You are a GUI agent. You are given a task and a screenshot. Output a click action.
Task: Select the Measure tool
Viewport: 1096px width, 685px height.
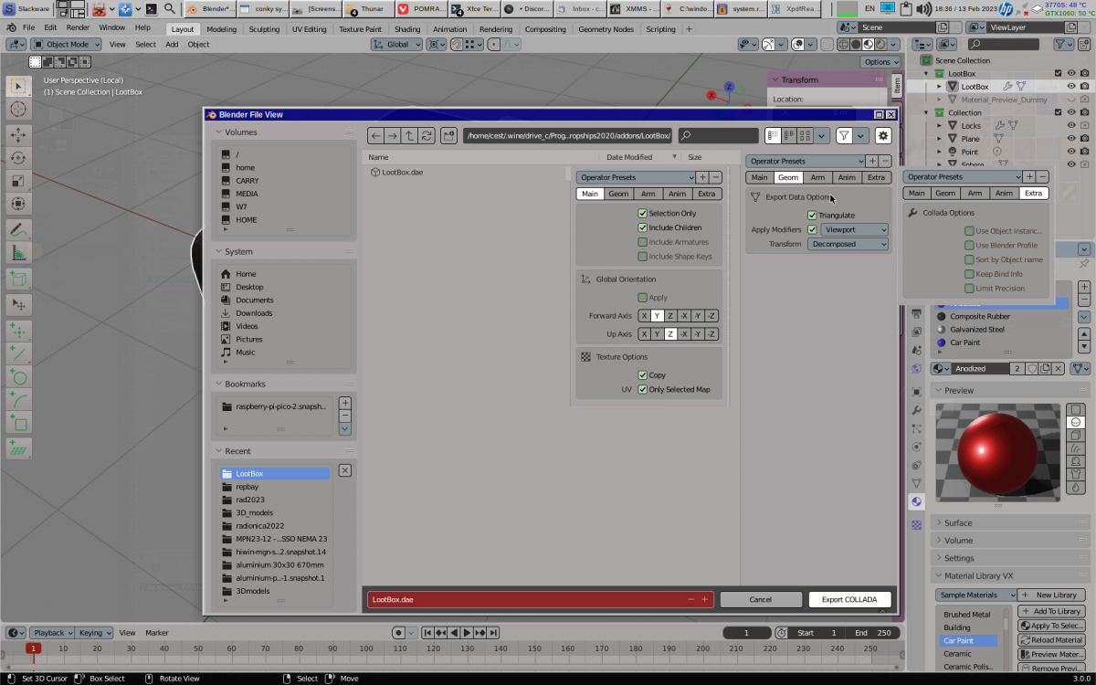coord(18,253)
